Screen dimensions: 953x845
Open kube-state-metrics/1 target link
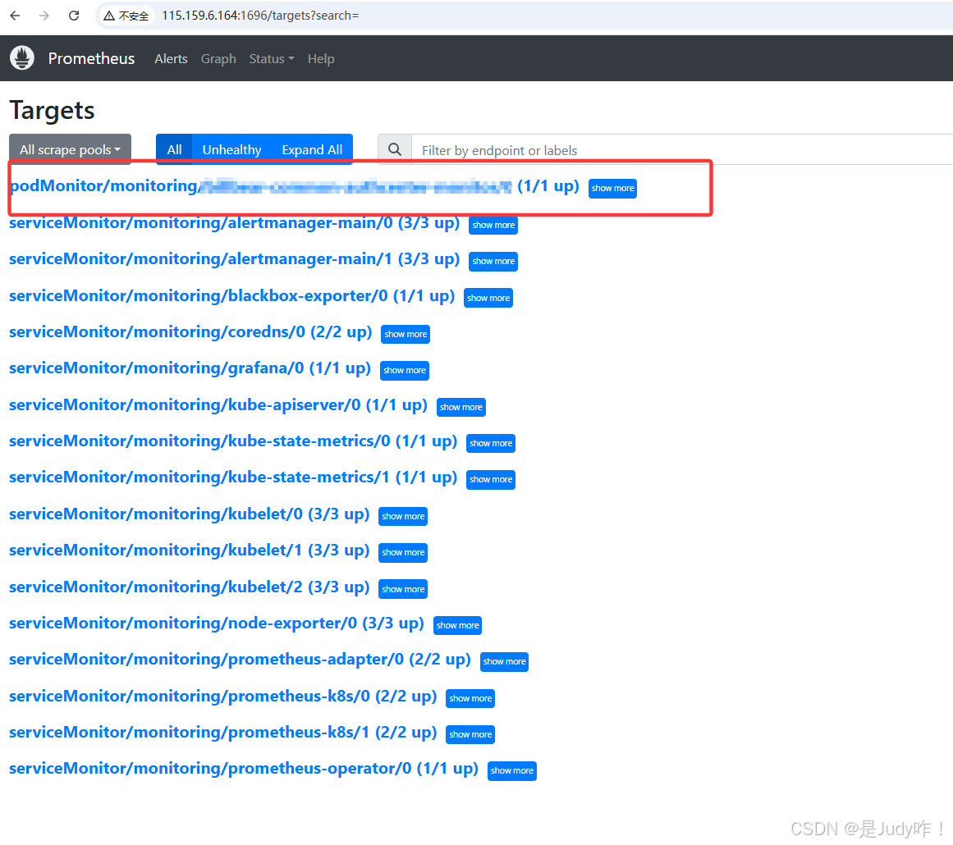click(233, 477)
